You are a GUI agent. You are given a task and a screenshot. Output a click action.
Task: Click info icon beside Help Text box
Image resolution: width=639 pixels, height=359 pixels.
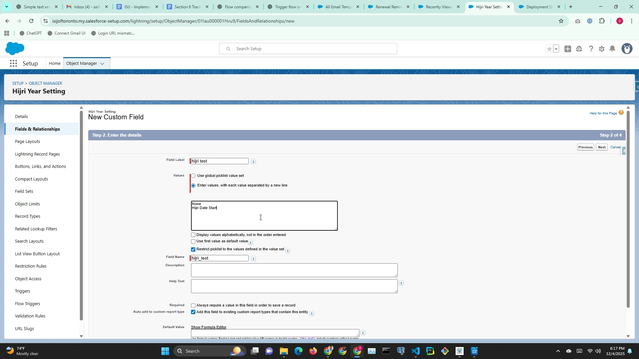[401, 283]
